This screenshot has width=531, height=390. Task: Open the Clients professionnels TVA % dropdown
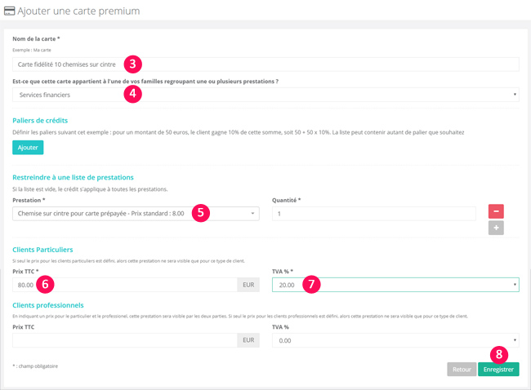click(395, 340)
